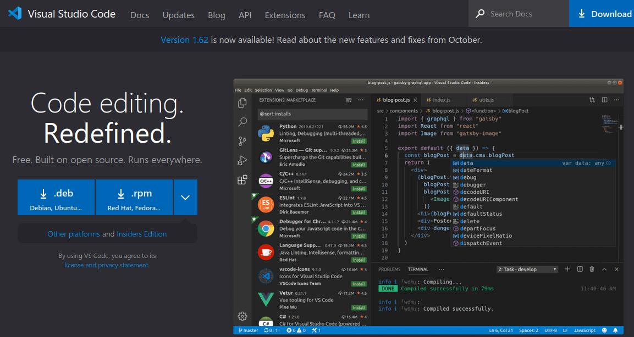Download the .deb package for Debian, Ubuntu
The height and width of the screenshot is (337, 634).
point(56,198)
